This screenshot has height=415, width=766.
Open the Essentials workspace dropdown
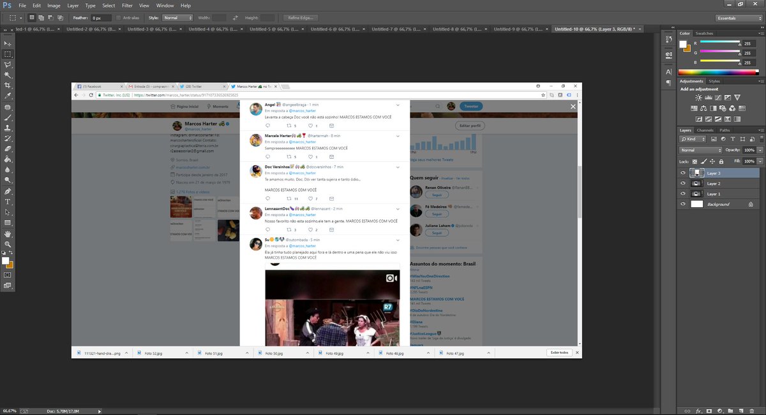(738, 18)
